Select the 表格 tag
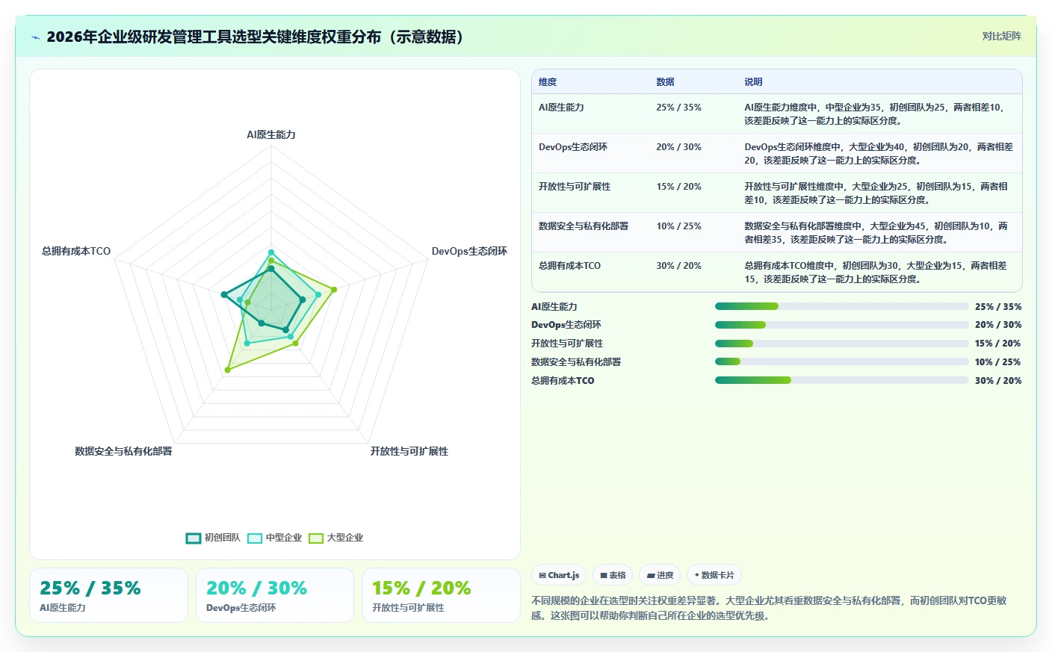The width and height of the screenshot is (1052, 652). 613,575
